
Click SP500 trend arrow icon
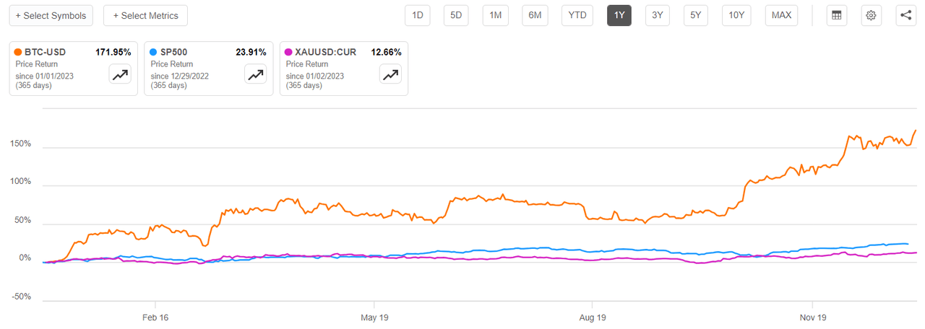pos(255,74)
